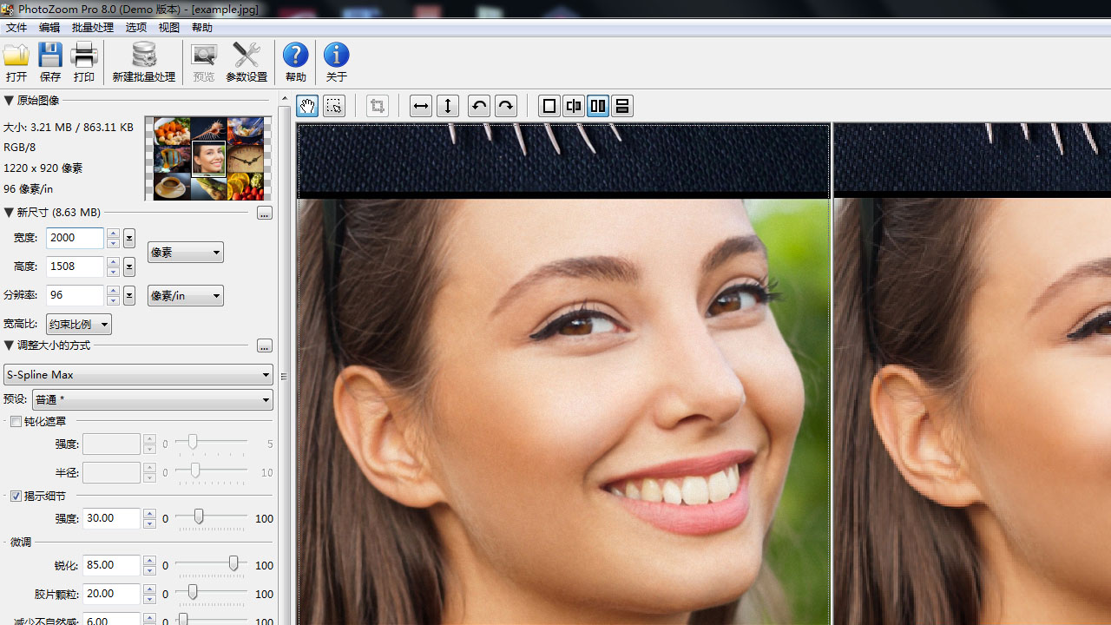1111x625 pixels.
Task: Activate the rectangular selection tool
Action: click(x=334, y=106)
